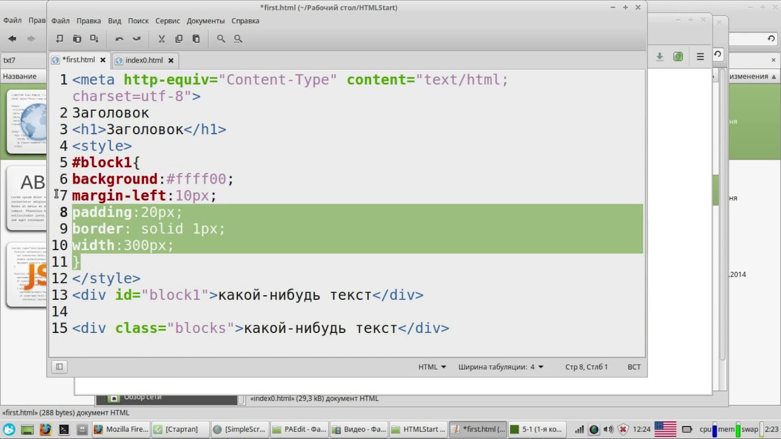Click the show desktop panel icon
The height and width of the screenshot is (439, 781).
(x=27, y=429)
